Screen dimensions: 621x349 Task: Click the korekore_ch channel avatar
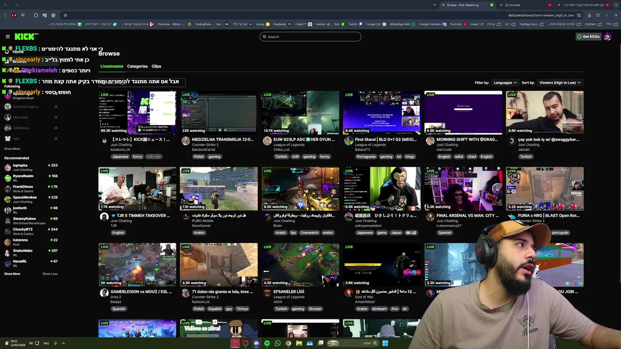point(104,141)
